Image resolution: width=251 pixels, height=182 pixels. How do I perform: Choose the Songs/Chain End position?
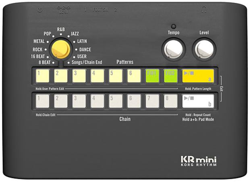click(87, 62)
